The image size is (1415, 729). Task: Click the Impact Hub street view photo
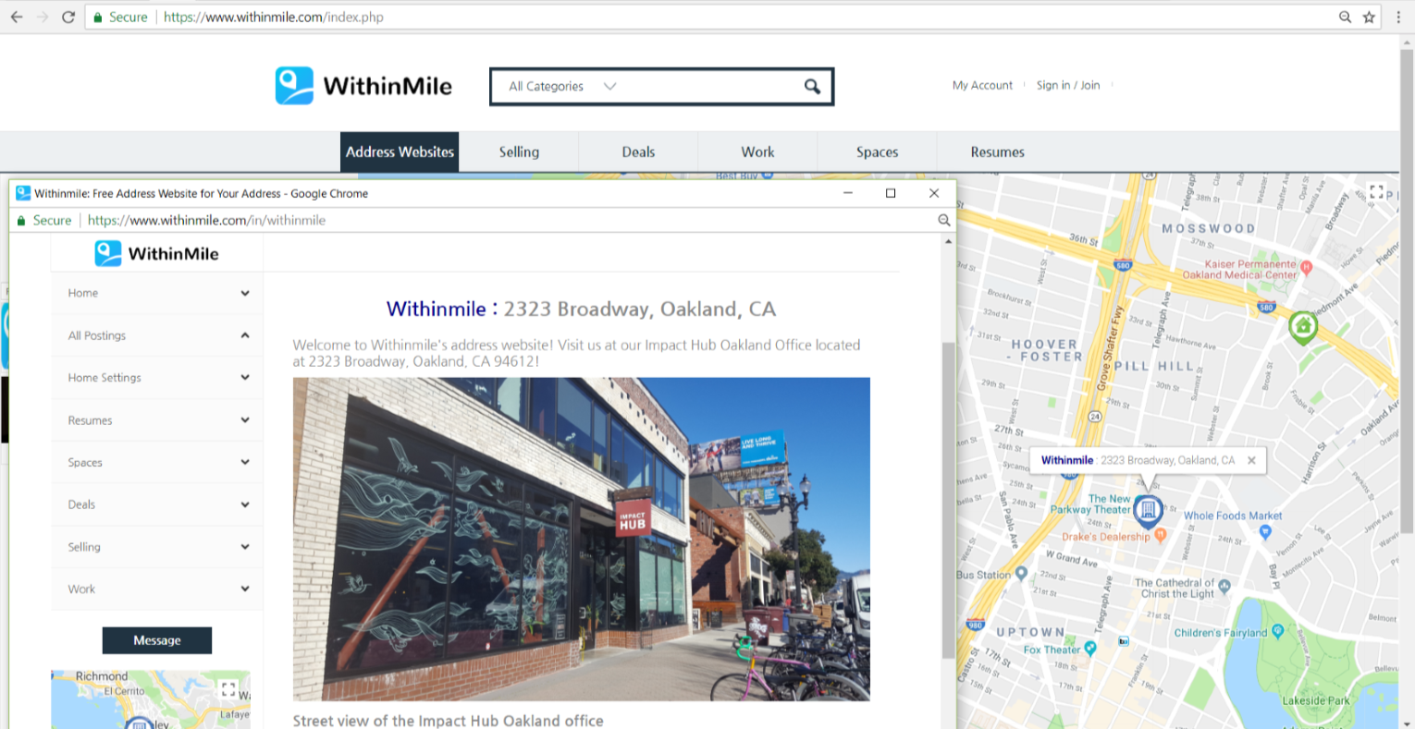pyautogui.click(x=582, y=539)
